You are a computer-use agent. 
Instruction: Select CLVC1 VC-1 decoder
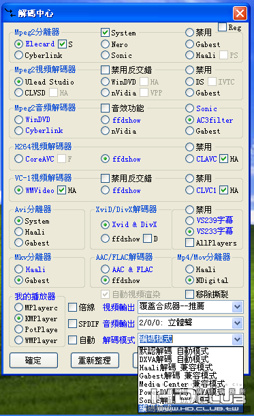[x=189, y=190]
